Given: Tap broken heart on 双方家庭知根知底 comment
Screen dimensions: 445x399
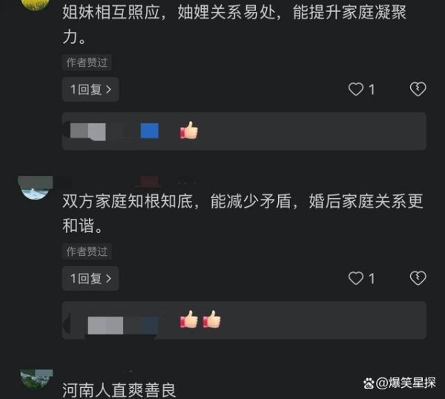Looking at the screenshot, I should point(418,278).
